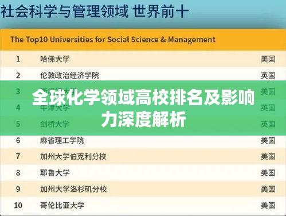The image size is (286, 216).
Task: Select the row '哥伦比亚大学'
Action: click(143, 206)
